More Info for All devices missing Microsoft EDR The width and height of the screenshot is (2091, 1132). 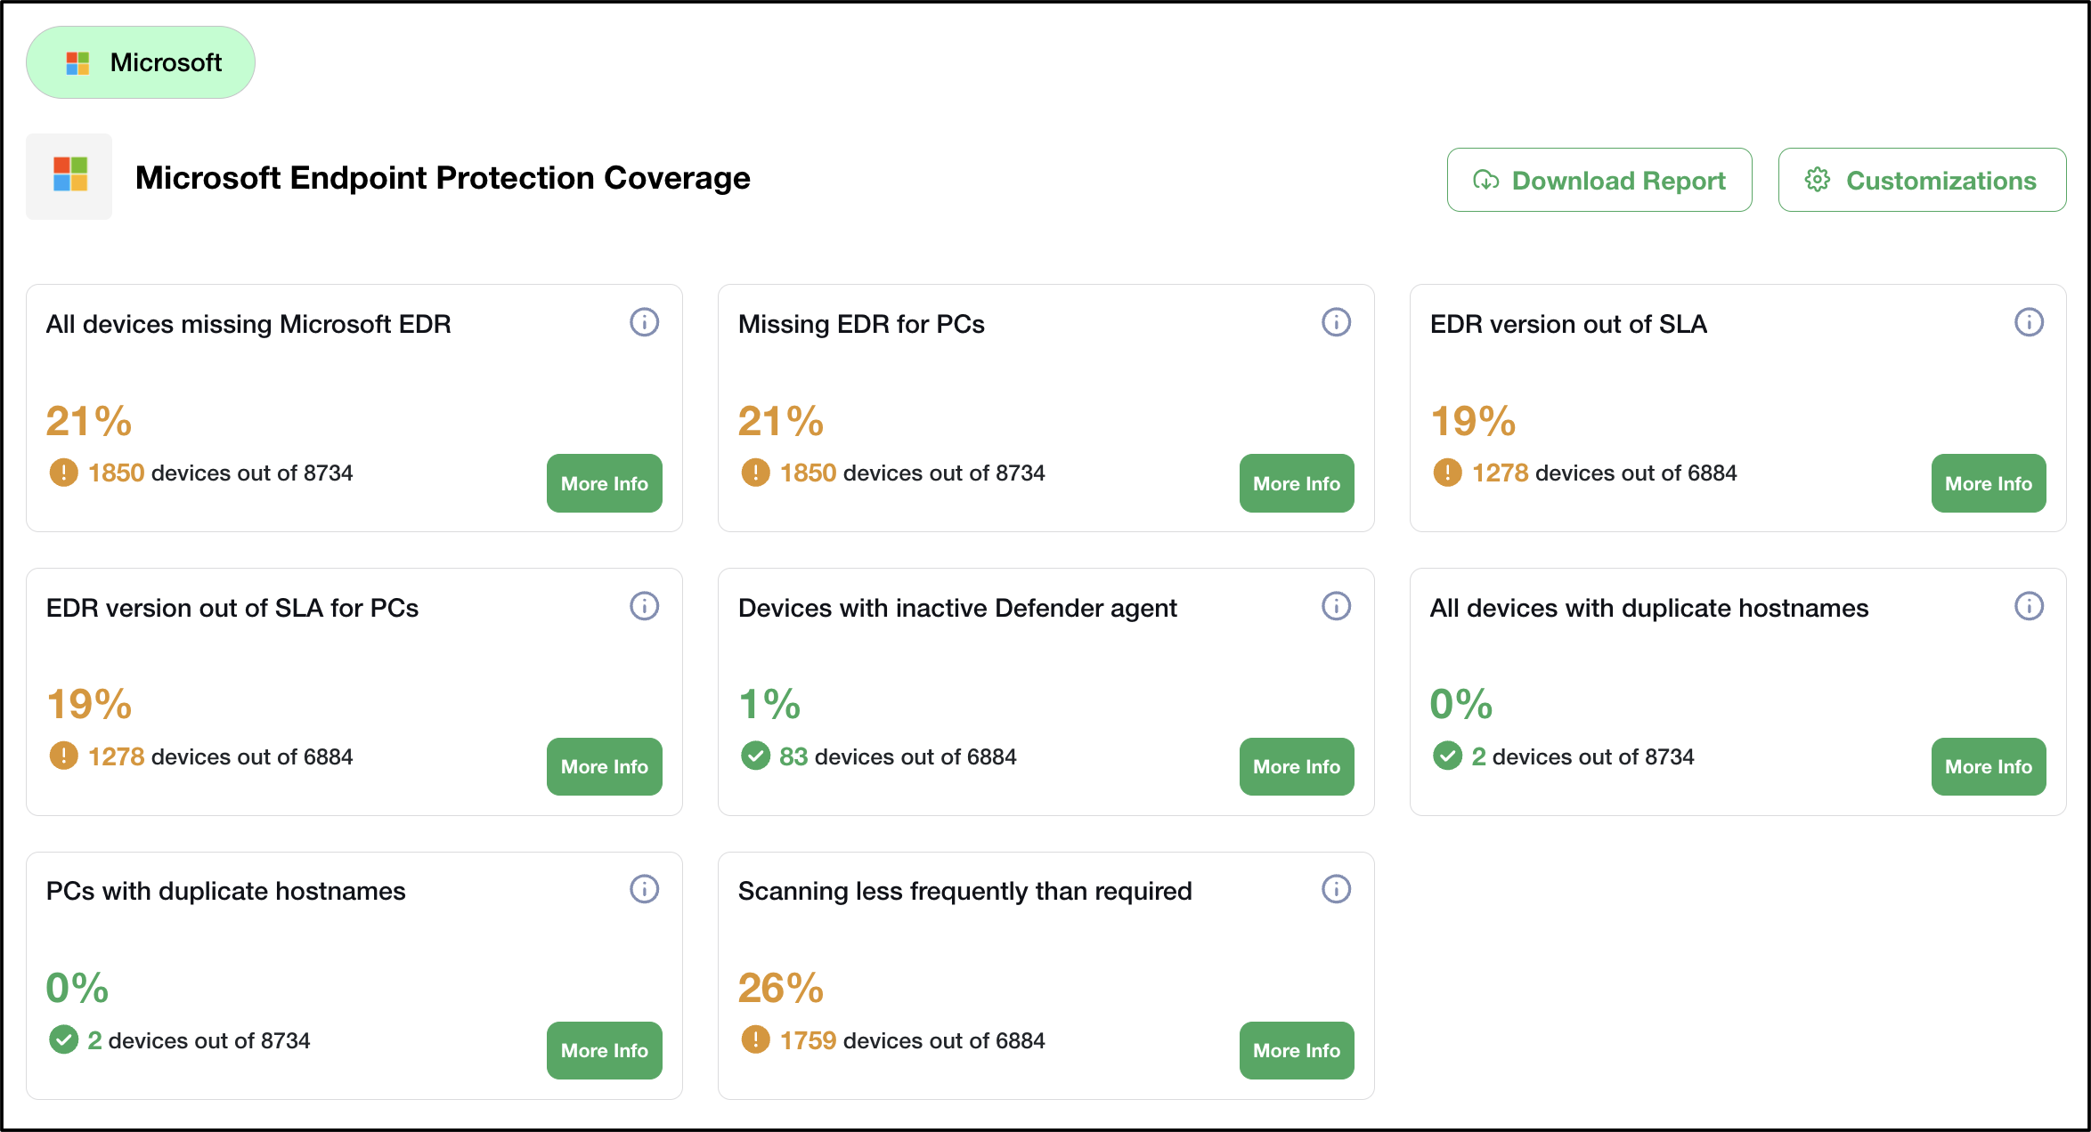click(605, 483)
